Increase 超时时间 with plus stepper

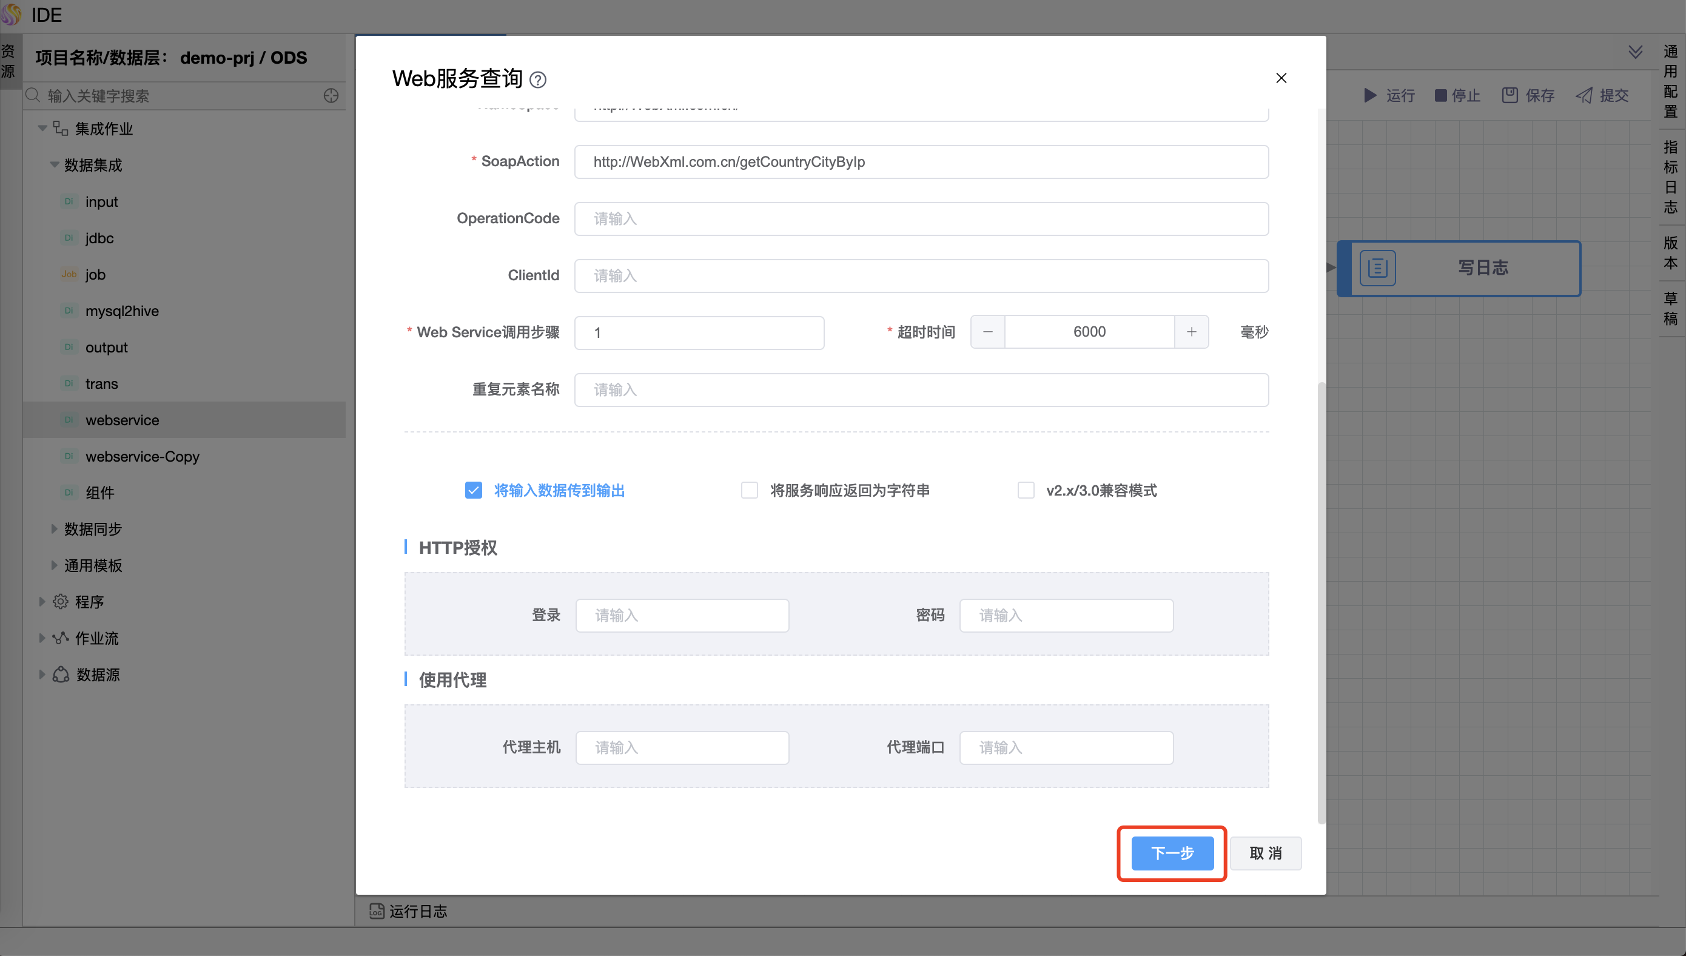[1191, 332]
